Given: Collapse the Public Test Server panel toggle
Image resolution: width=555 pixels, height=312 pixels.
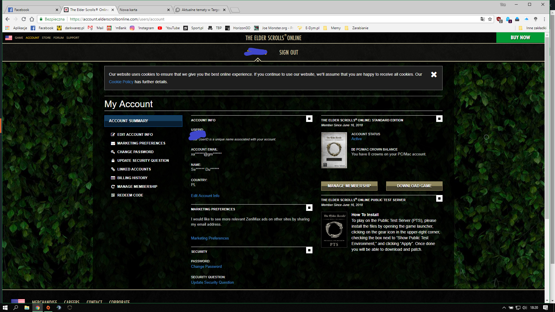Looking at the screenshot, I should (439, 198).
